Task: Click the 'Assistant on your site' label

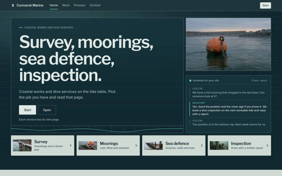Action: [x=206, y=81]
